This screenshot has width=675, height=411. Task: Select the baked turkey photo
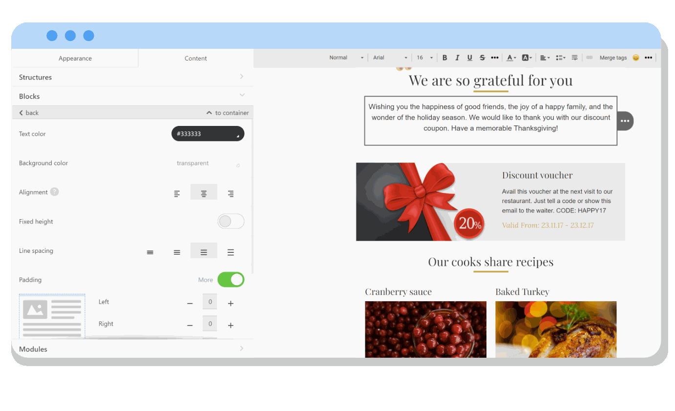pos(556,329)
